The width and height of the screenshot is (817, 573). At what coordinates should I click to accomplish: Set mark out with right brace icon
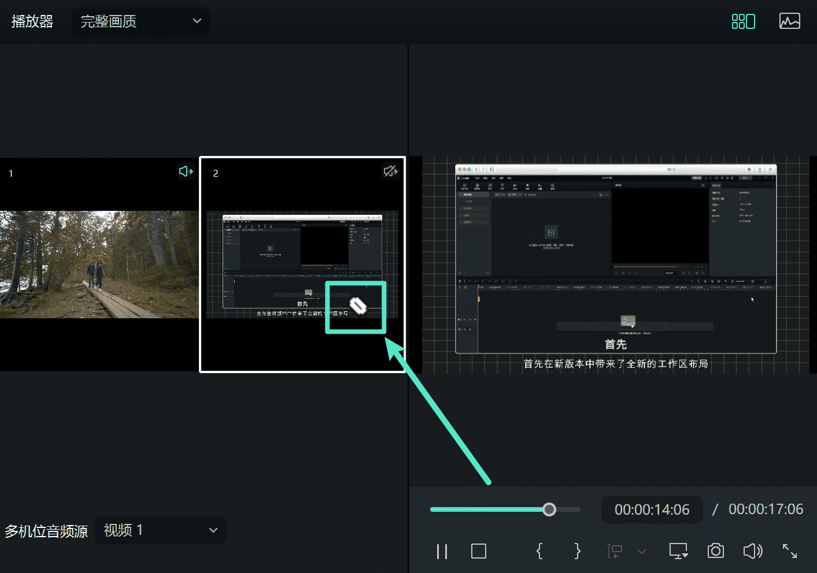(x=577, y=551)
